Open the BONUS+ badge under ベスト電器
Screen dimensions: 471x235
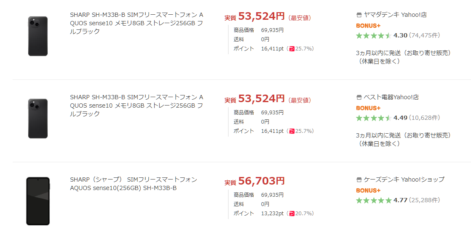click(x=368, y=108)
